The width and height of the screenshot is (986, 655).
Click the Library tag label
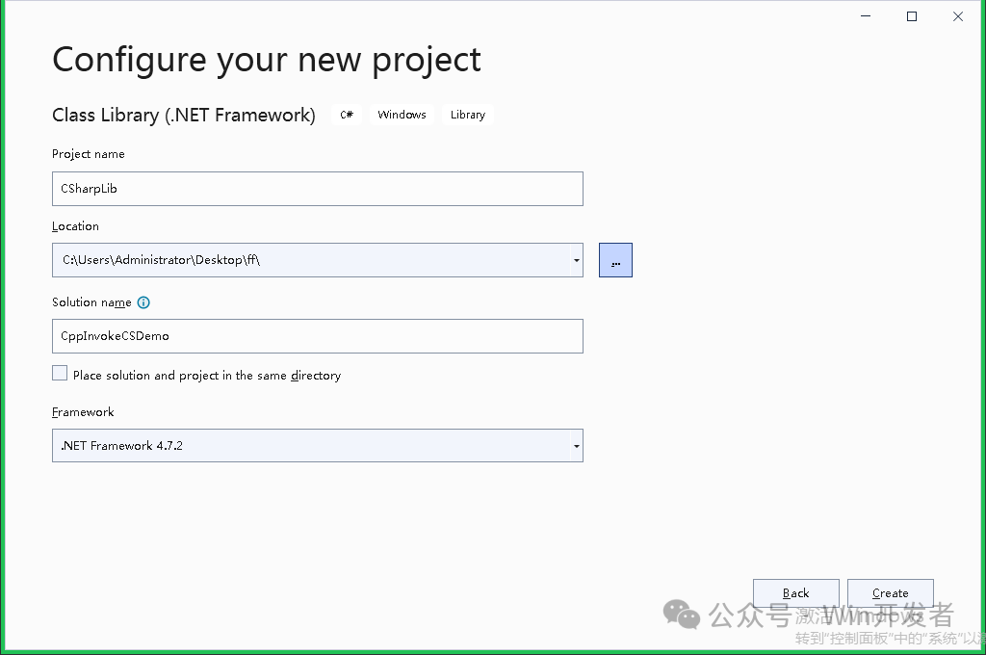pos(468,115)
